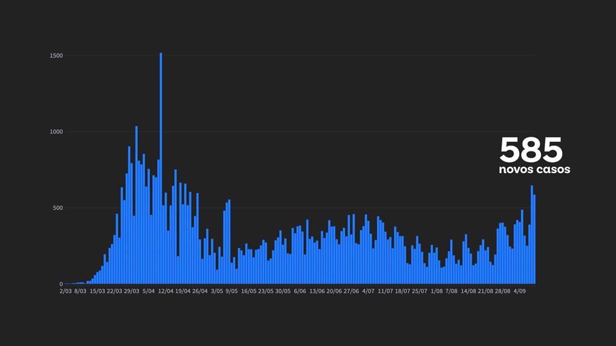Click the 0 y-axis label
The width and height of the screenshot is (616, 346).
click(61, 284)
